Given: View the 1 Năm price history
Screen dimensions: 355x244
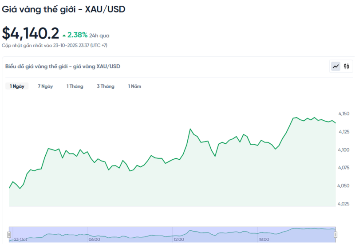Looking at the screenshot, I should coord(134,87).
